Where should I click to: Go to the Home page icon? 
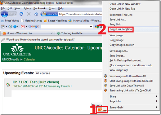[x=36, y=14]
